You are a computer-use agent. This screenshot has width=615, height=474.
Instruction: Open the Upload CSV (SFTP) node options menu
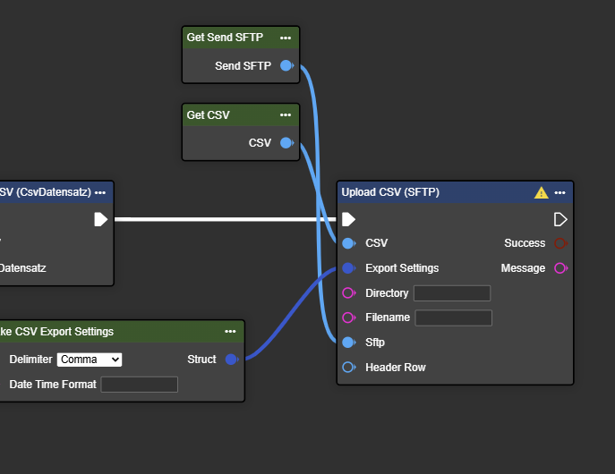tap(560, 192)
